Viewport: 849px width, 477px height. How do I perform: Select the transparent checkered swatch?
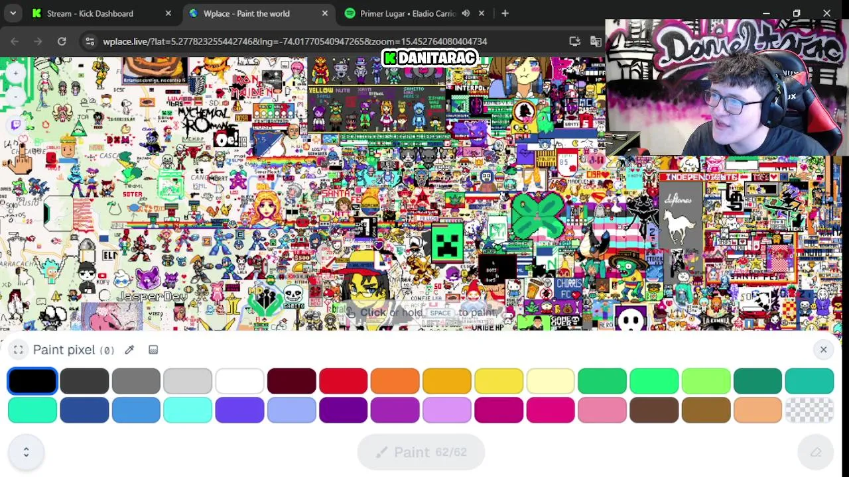click(x=809, y=410)
